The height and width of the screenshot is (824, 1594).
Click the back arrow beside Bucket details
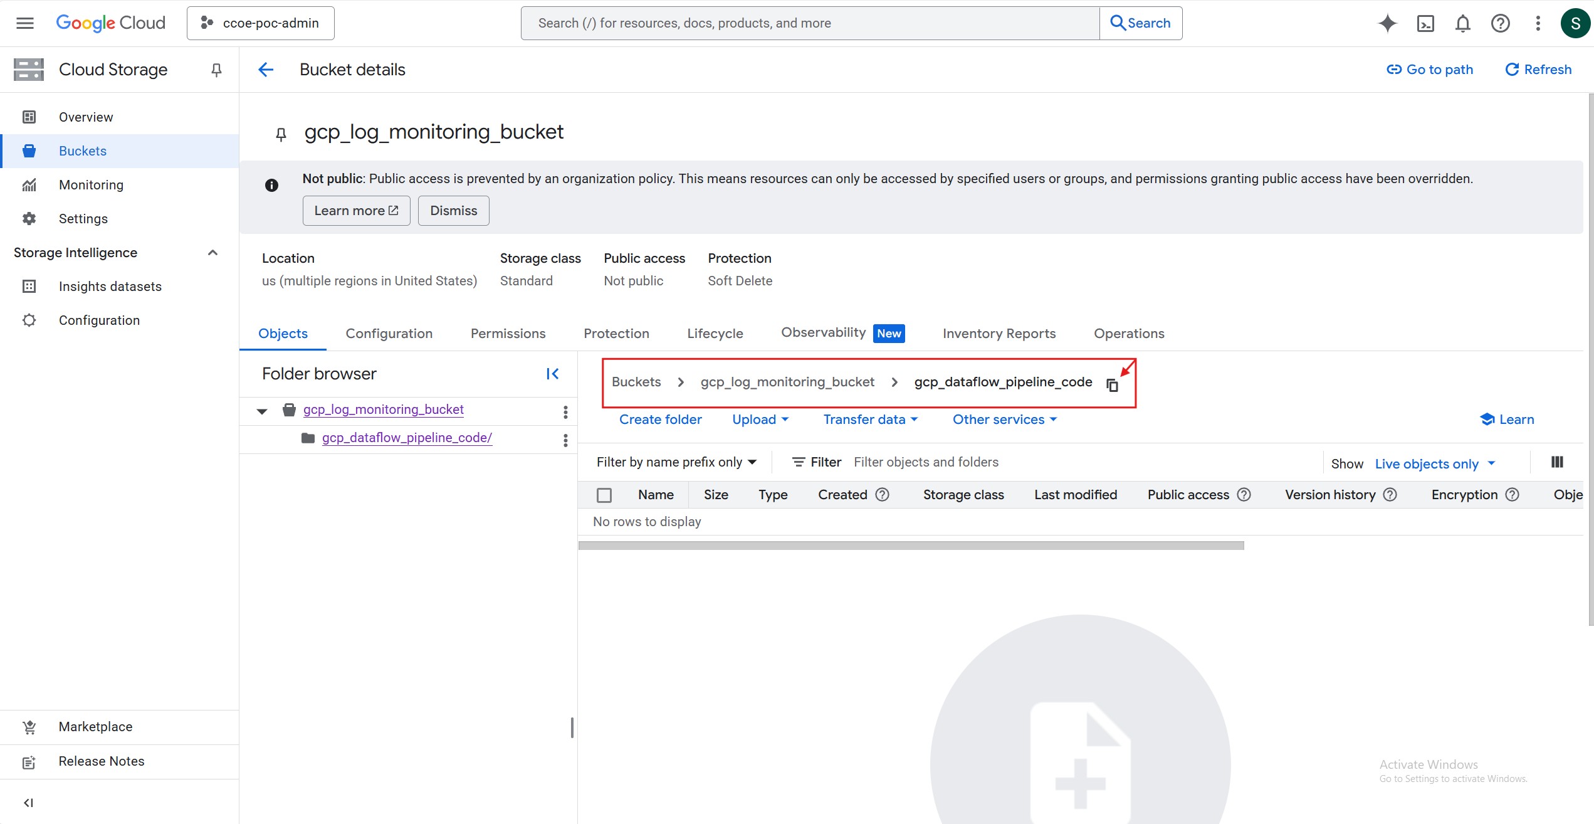point(266,70)
